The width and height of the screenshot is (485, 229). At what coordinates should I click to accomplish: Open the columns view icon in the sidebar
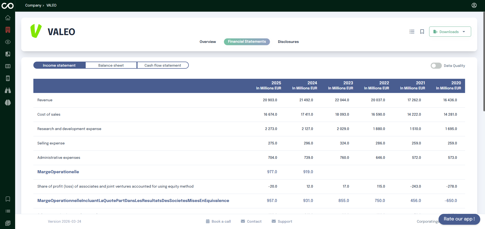[x=8, y=66]
